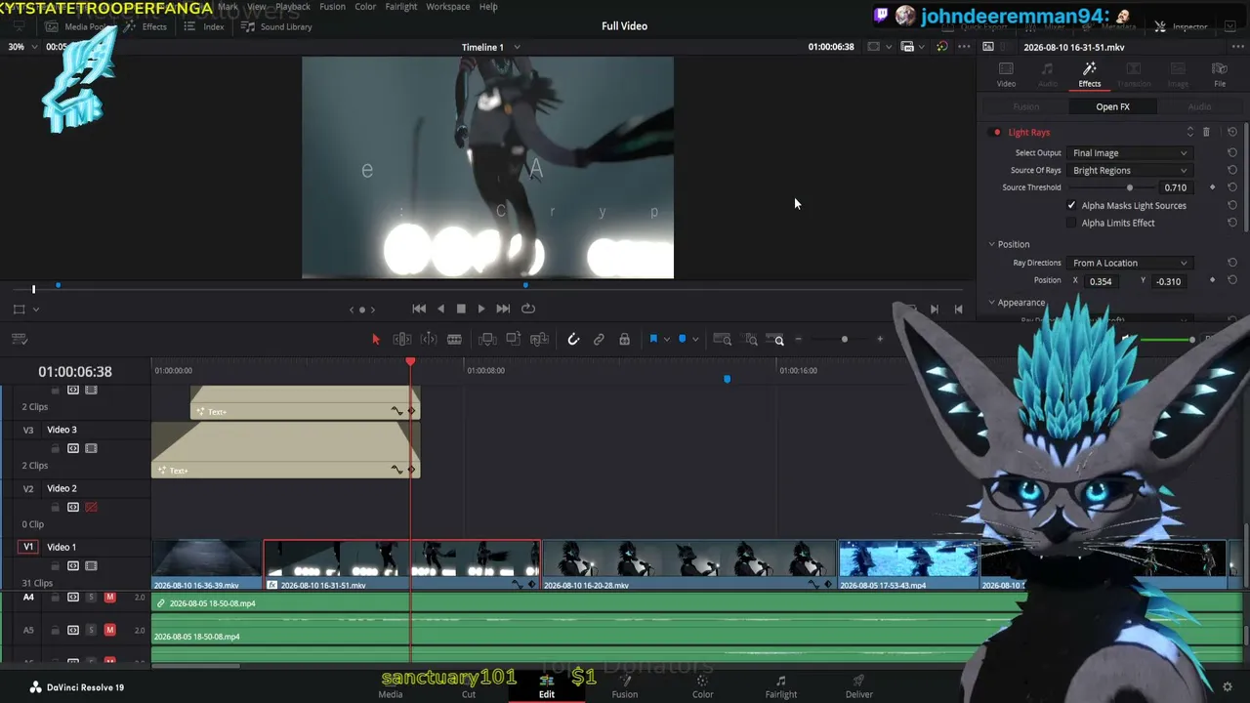
Task: Open the Help menu
Action: [488, 7]
